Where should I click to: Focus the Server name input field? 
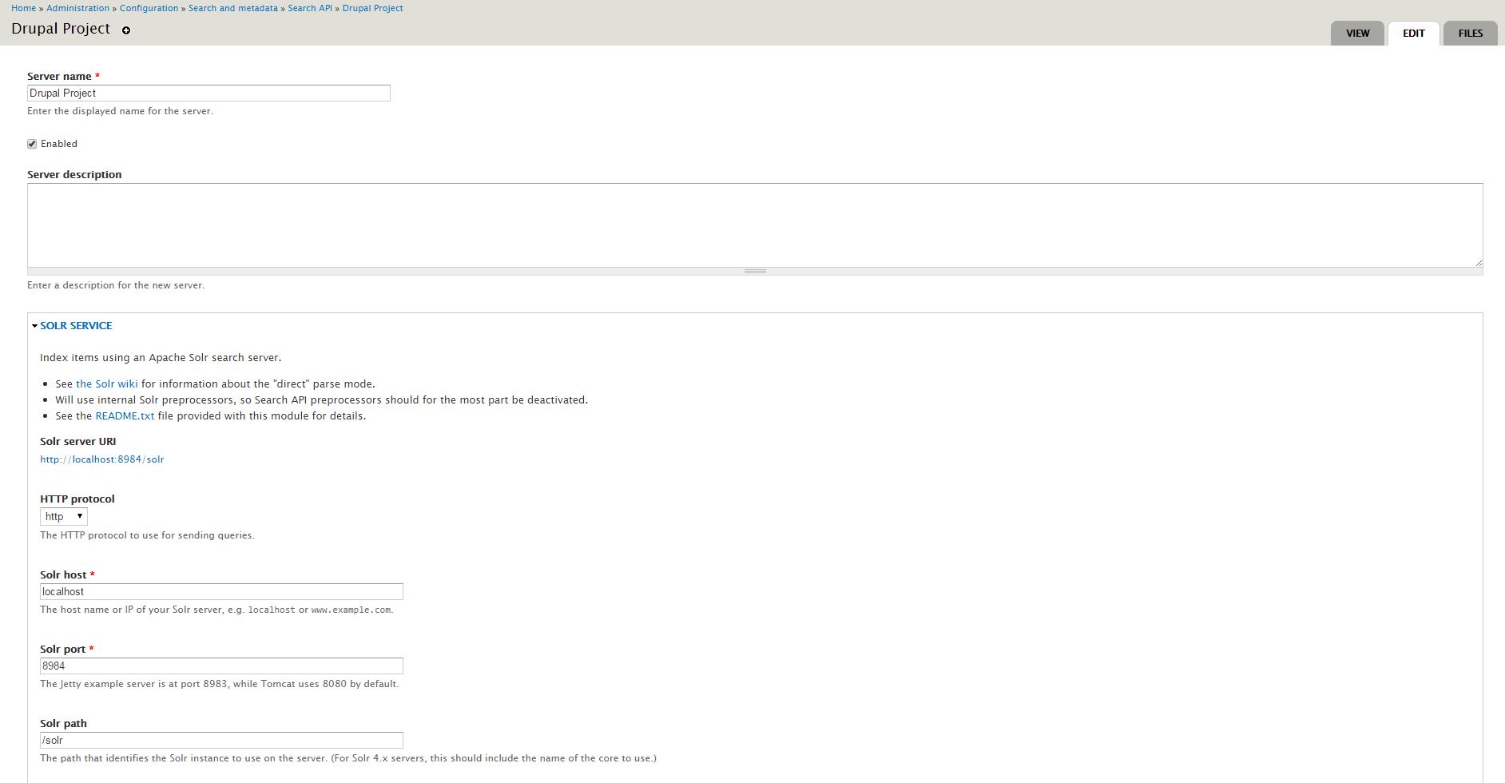(208, 93)
